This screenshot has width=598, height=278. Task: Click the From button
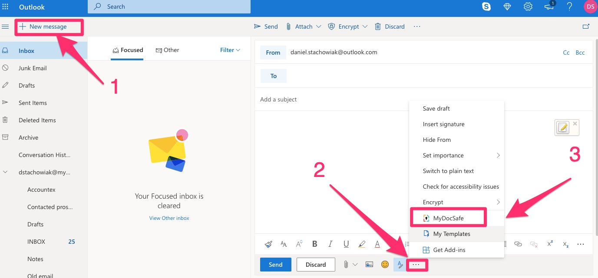click(273, 52)
